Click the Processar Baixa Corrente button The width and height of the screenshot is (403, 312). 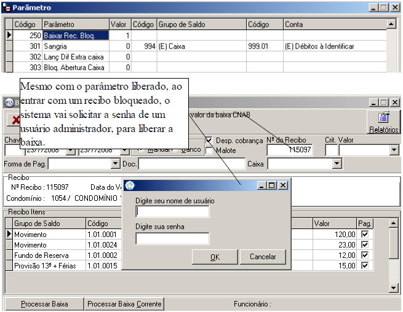click(x=124, y=303)
